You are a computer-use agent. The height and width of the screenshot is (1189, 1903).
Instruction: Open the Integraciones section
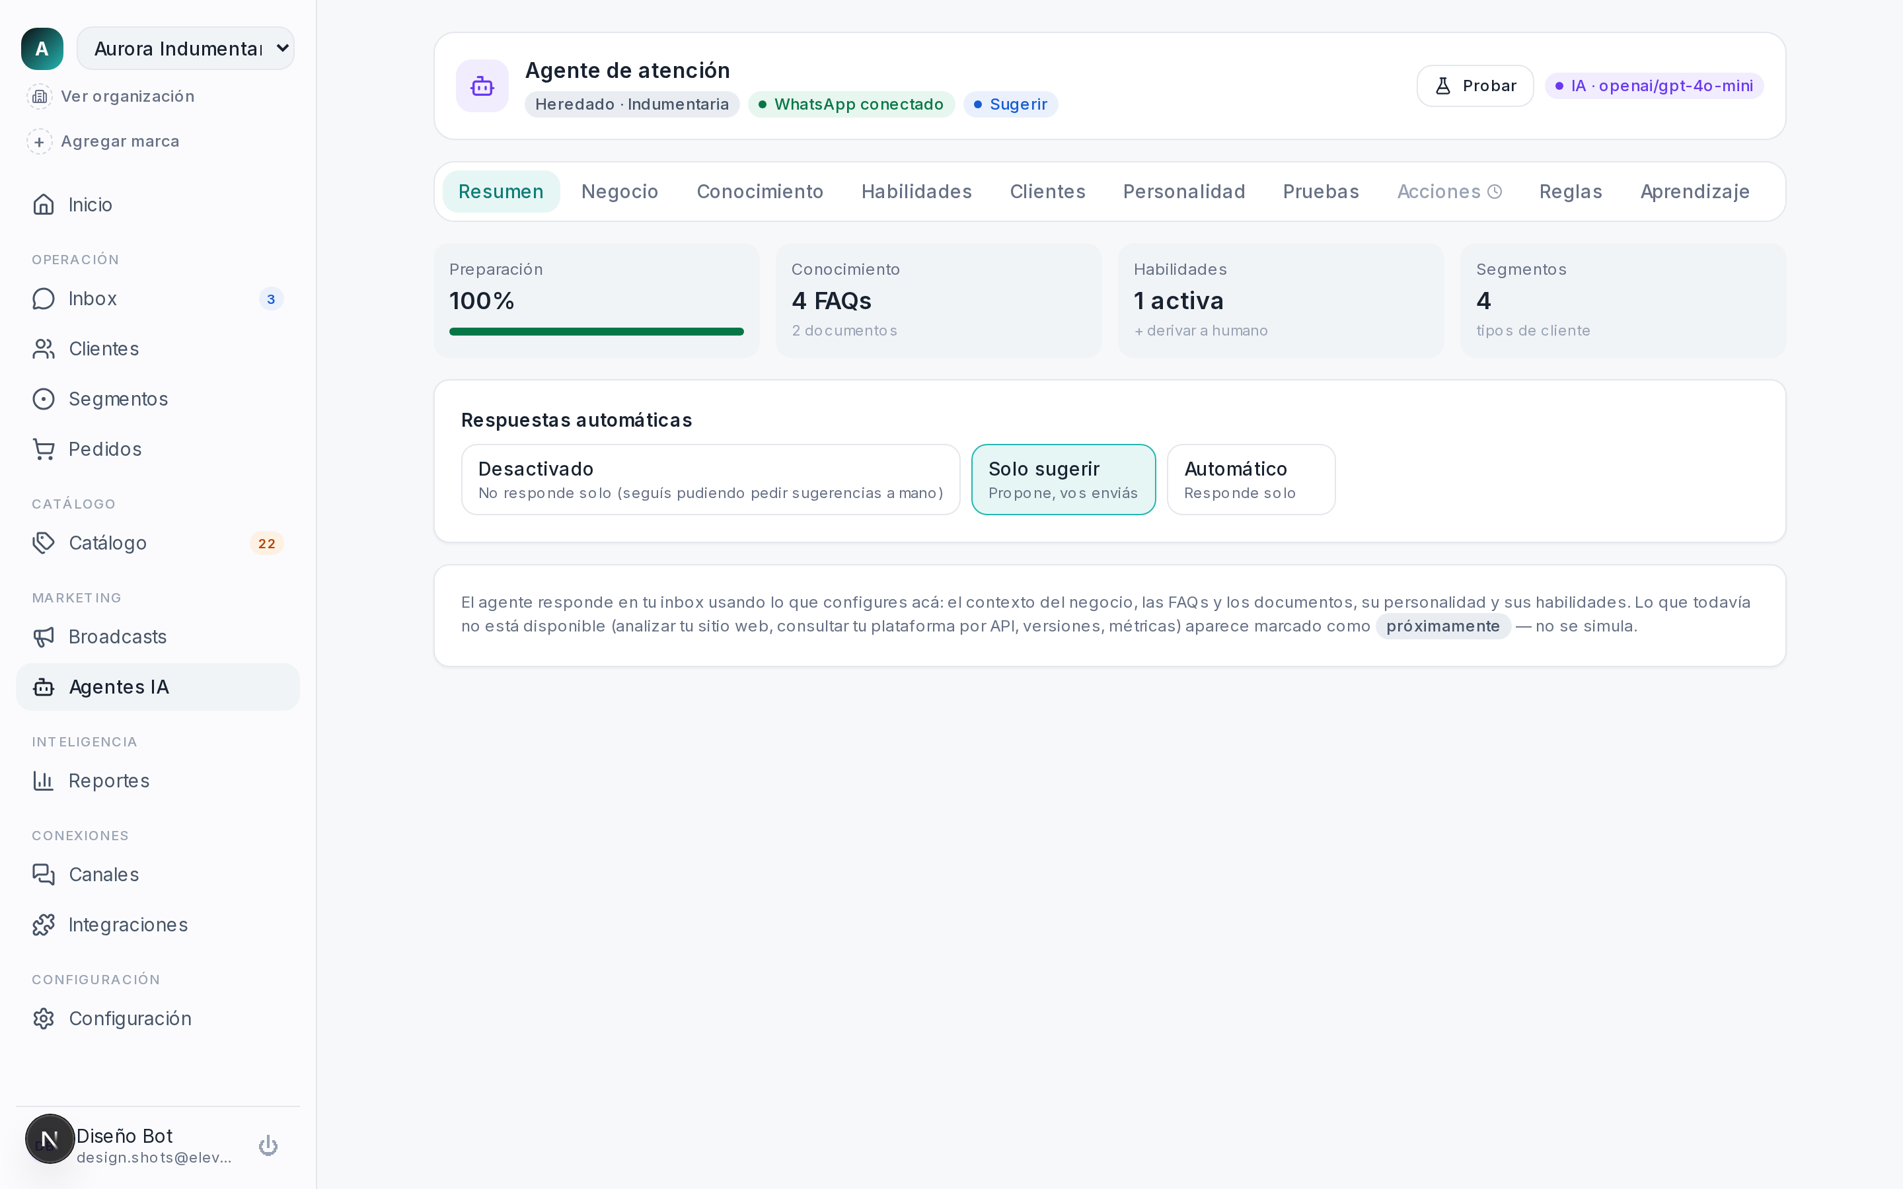pos(157,925)
